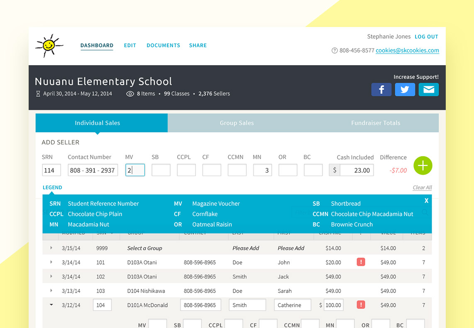This screenshot has width=474, height=328.
Task: Focus the SB quantity field in Add Seller
Action: pyautogui.click(x=161, y=170)
